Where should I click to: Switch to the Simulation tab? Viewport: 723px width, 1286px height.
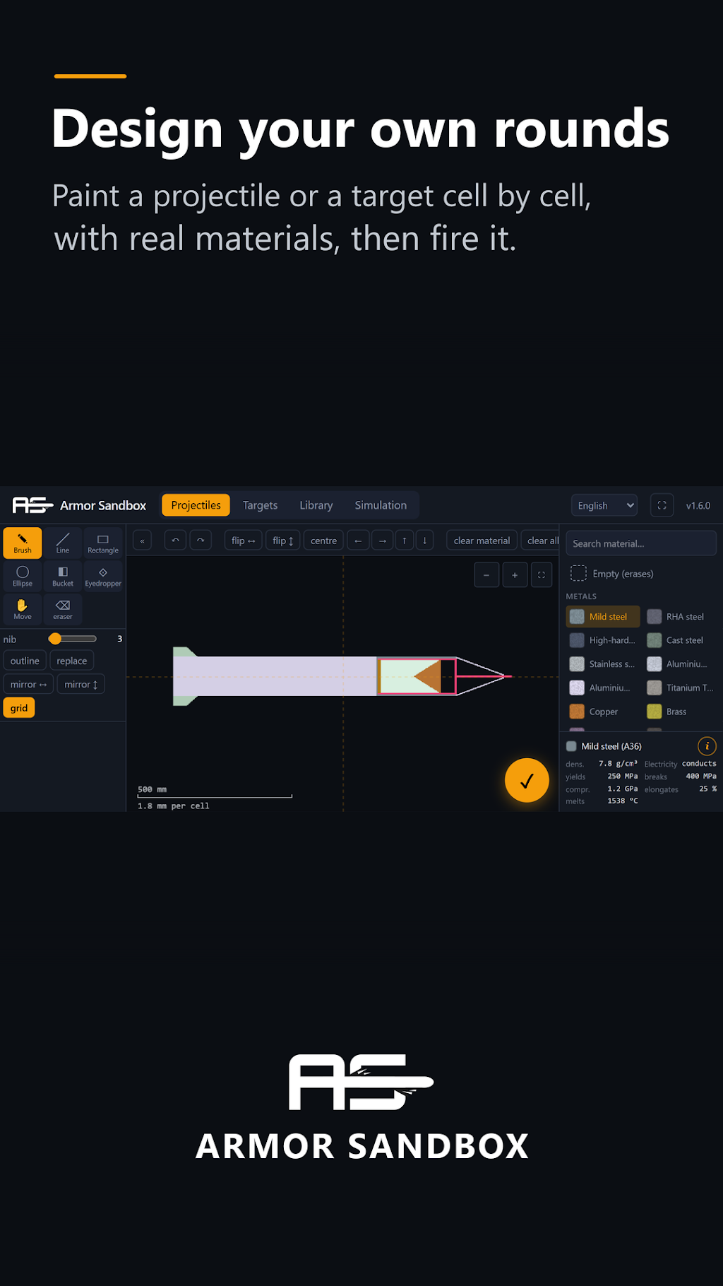coord(381,505)
